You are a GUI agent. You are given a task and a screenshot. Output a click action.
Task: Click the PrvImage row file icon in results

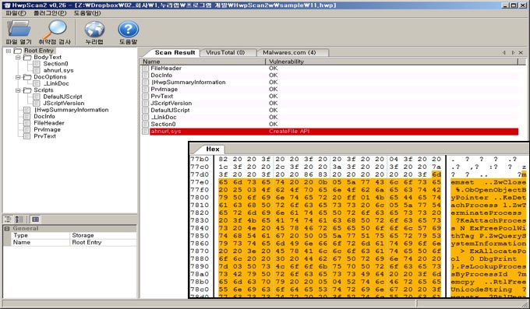145,90
